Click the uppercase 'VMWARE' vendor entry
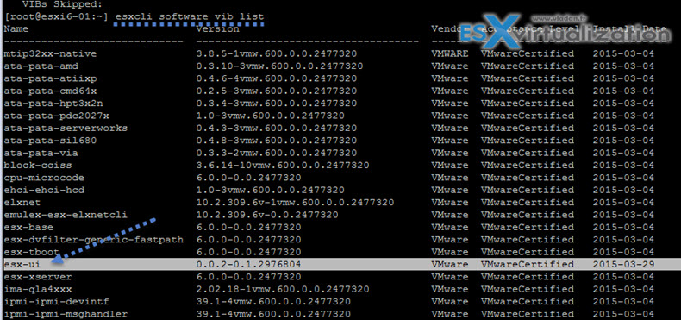 (449, 54)
